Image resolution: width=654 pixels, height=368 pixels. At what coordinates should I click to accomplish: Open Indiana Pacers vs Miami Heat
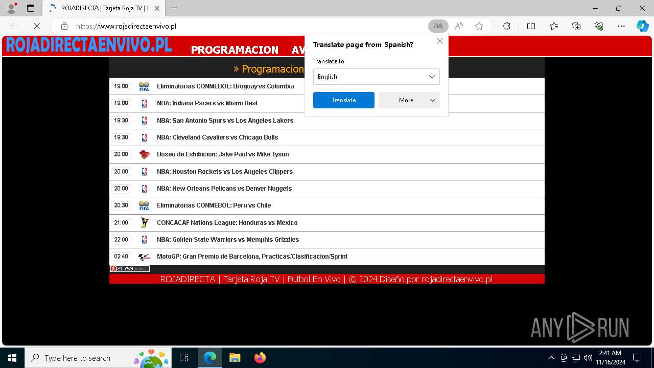[x=207, y=103]
